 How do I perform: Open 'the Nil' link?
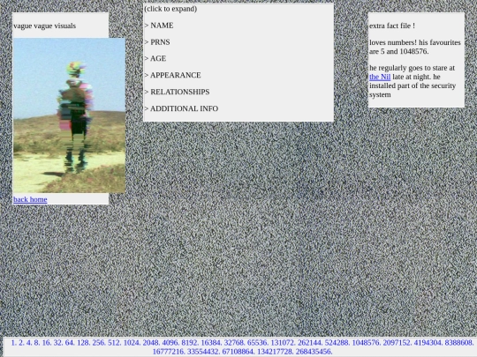coord(380,77)
